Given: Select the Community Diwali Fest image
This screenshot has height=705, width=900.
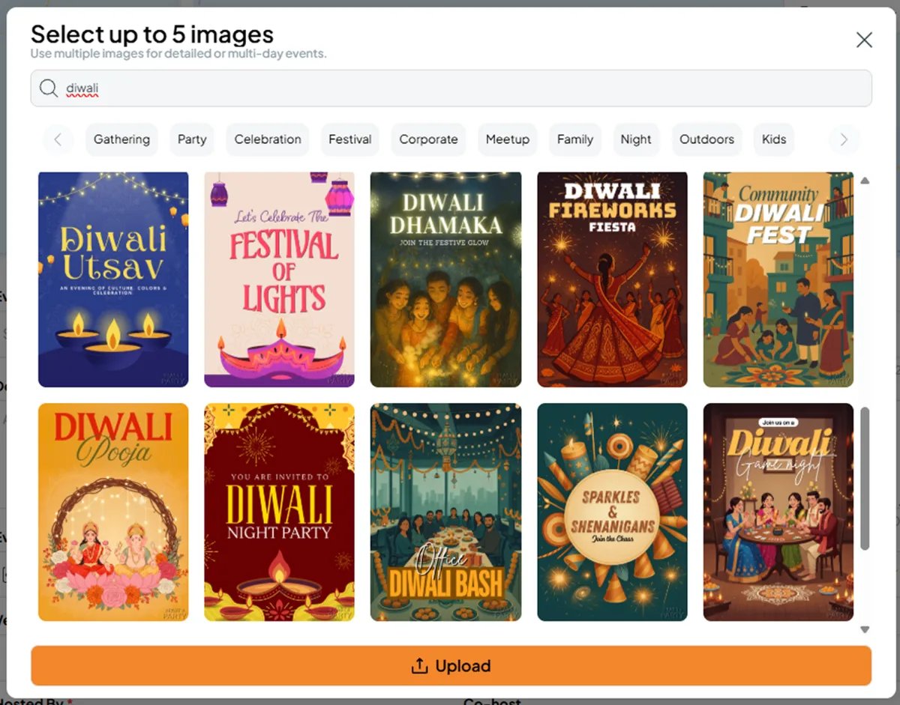Looking at the screenshot, I should click(778, 279).
